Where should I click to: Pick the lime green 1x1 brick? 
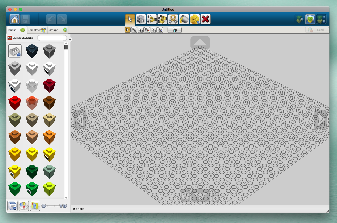(49, 189)
